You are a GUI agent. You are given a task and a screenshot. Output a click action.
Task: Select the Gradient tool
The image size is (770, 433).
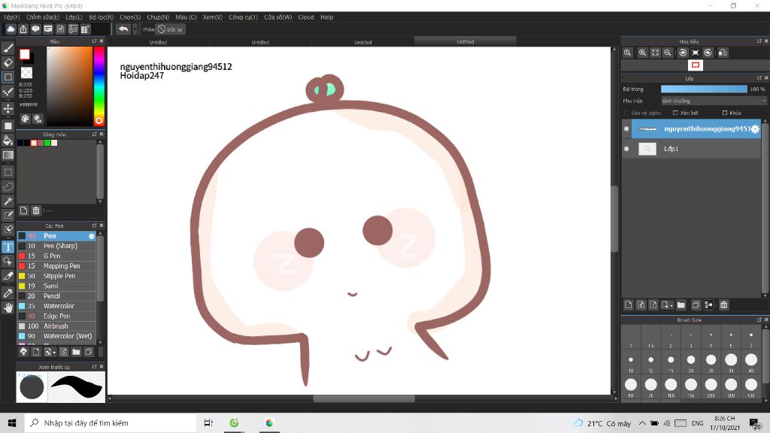[8, 155]
